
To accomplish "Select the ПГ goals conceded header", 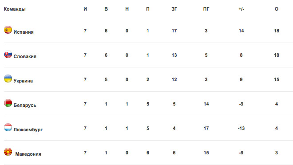I will coord(206,9).
